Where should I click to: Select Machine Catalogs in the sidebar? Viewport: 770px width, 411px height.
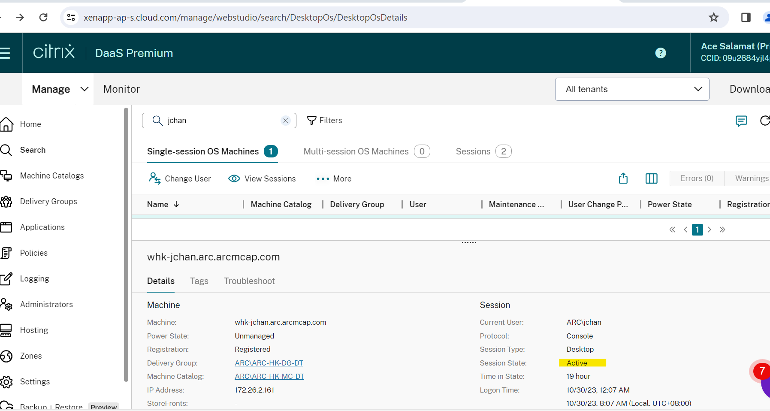coord(51,175)
